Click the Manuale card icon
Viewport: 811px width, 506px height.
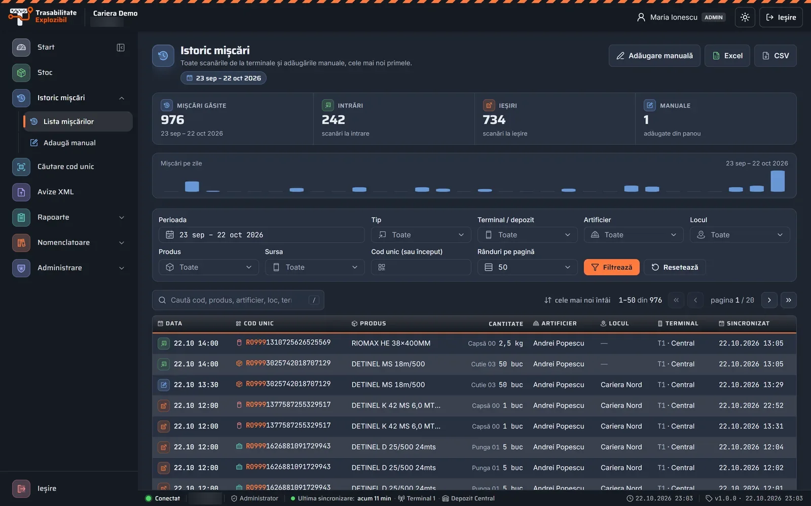click(x=650, y=105)
